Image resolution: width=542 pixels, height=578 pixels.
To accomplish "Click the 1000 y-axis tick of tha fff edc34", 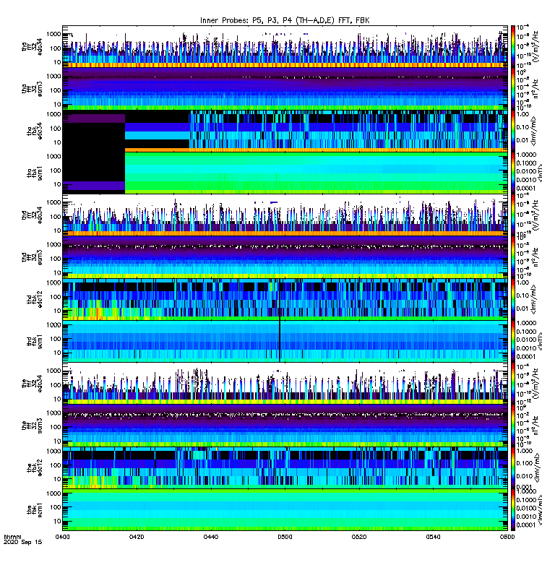I will click(53, 34).
